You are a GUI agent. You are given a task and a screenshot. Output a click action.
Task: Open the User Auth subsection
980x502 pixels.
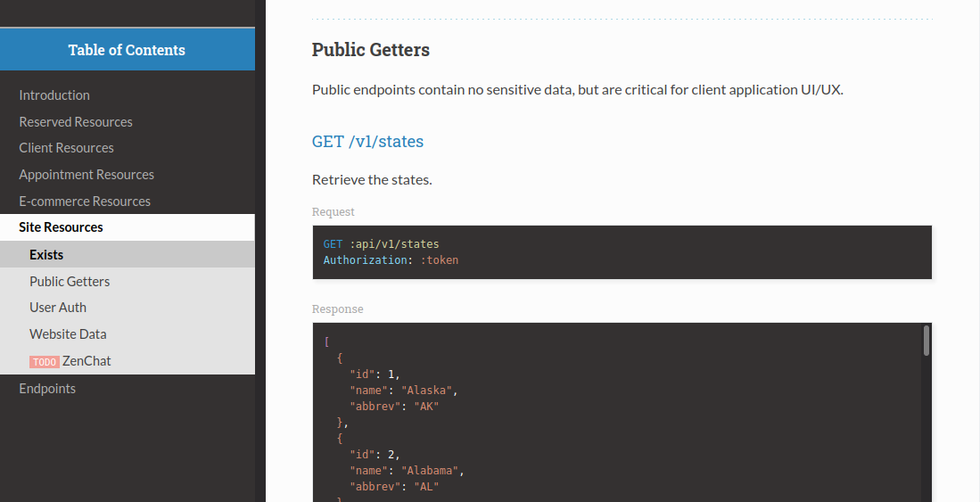(x=58, y=308)
